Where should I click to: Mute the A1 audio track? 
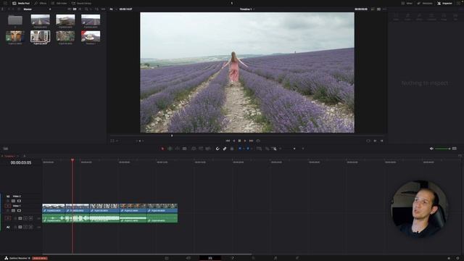[30, 218]
